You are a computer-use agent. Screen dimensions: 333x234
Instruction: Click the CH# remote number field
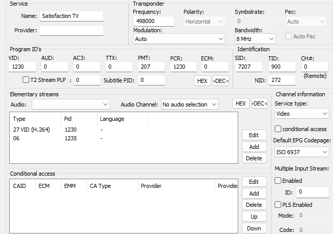315,67
